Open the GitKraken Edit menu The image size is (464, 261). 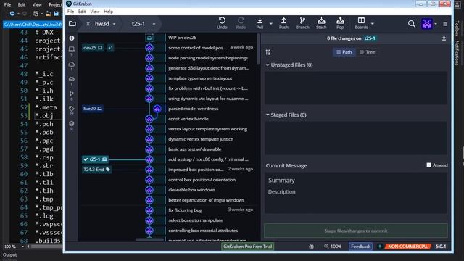82,12
